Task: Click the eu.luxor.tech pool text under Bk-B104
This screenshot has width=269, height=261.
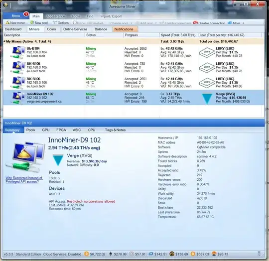Action: 36,56
